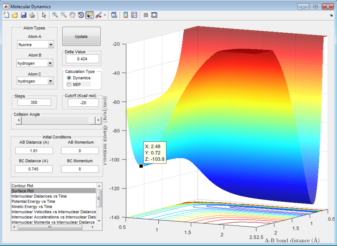Screen dimensions: 337x246
Task: Enable the Rotate 3D tool
Action: (81, 15)
